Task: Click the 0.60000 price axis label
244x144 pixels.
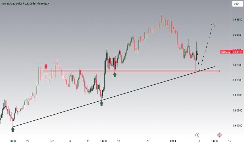Action: tap(237, 126)
